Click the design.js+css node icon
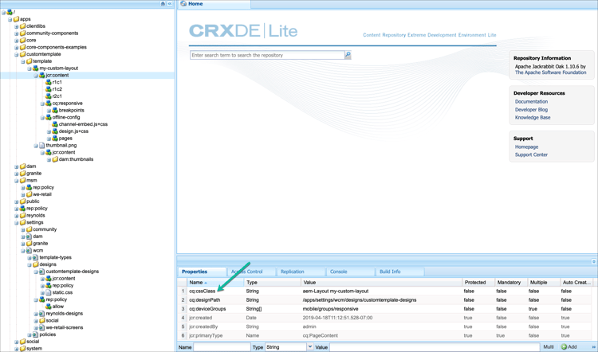Viewport: 598px width, 352px height. [x=55, y=131]
